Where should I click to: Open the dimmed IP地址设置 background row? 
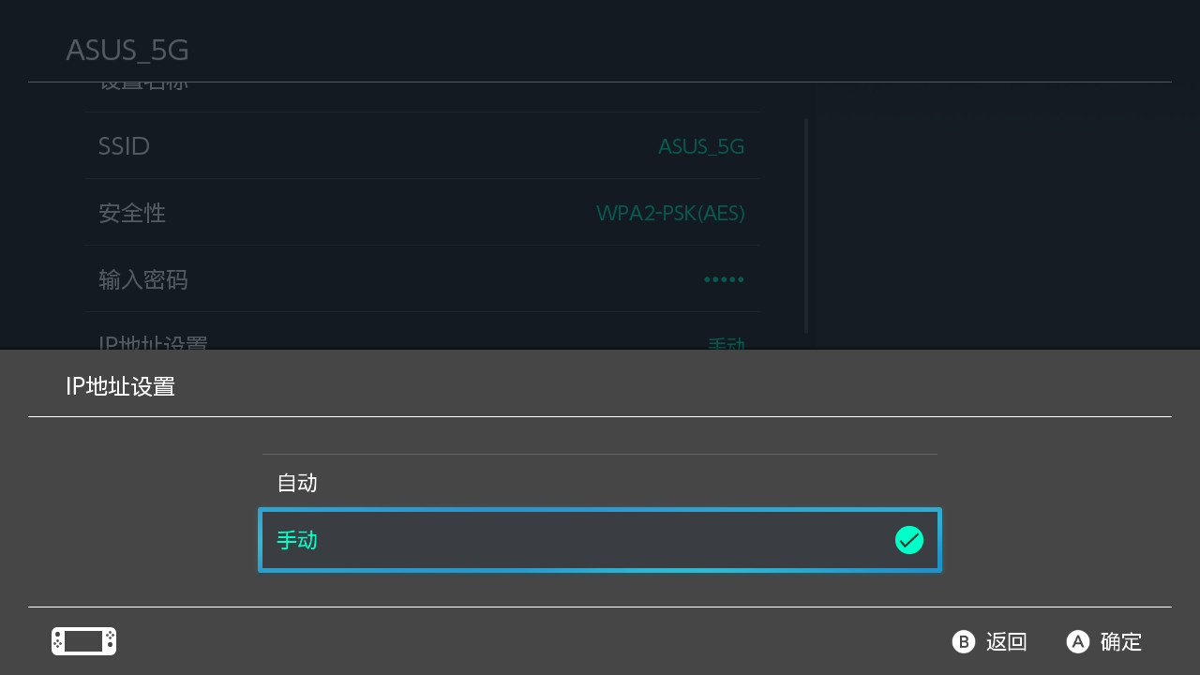coord(153,343)
